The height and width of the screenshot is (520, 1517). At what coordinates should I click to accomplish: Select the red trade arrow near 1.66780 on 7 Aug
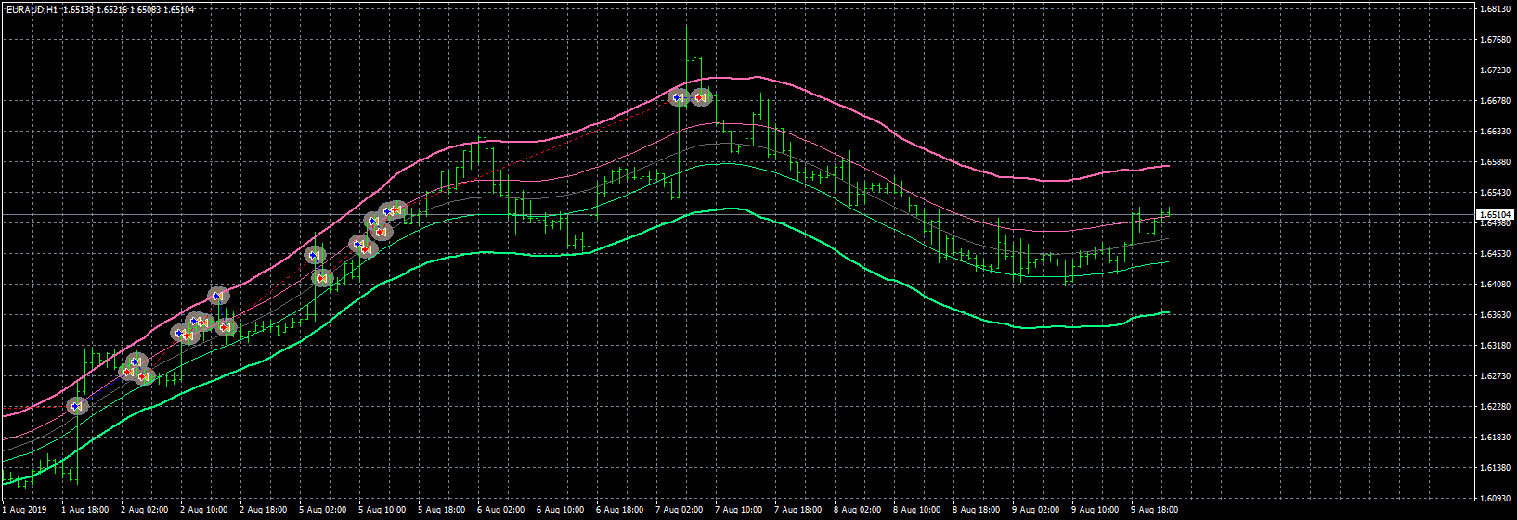[x=700, y=96]
